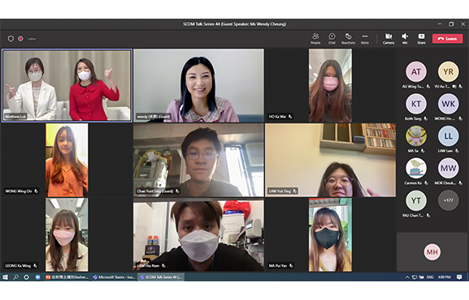This screenshot has width=469, height=300.
Task: Click the recording indicator icon
Action: (x=20, y=38)
